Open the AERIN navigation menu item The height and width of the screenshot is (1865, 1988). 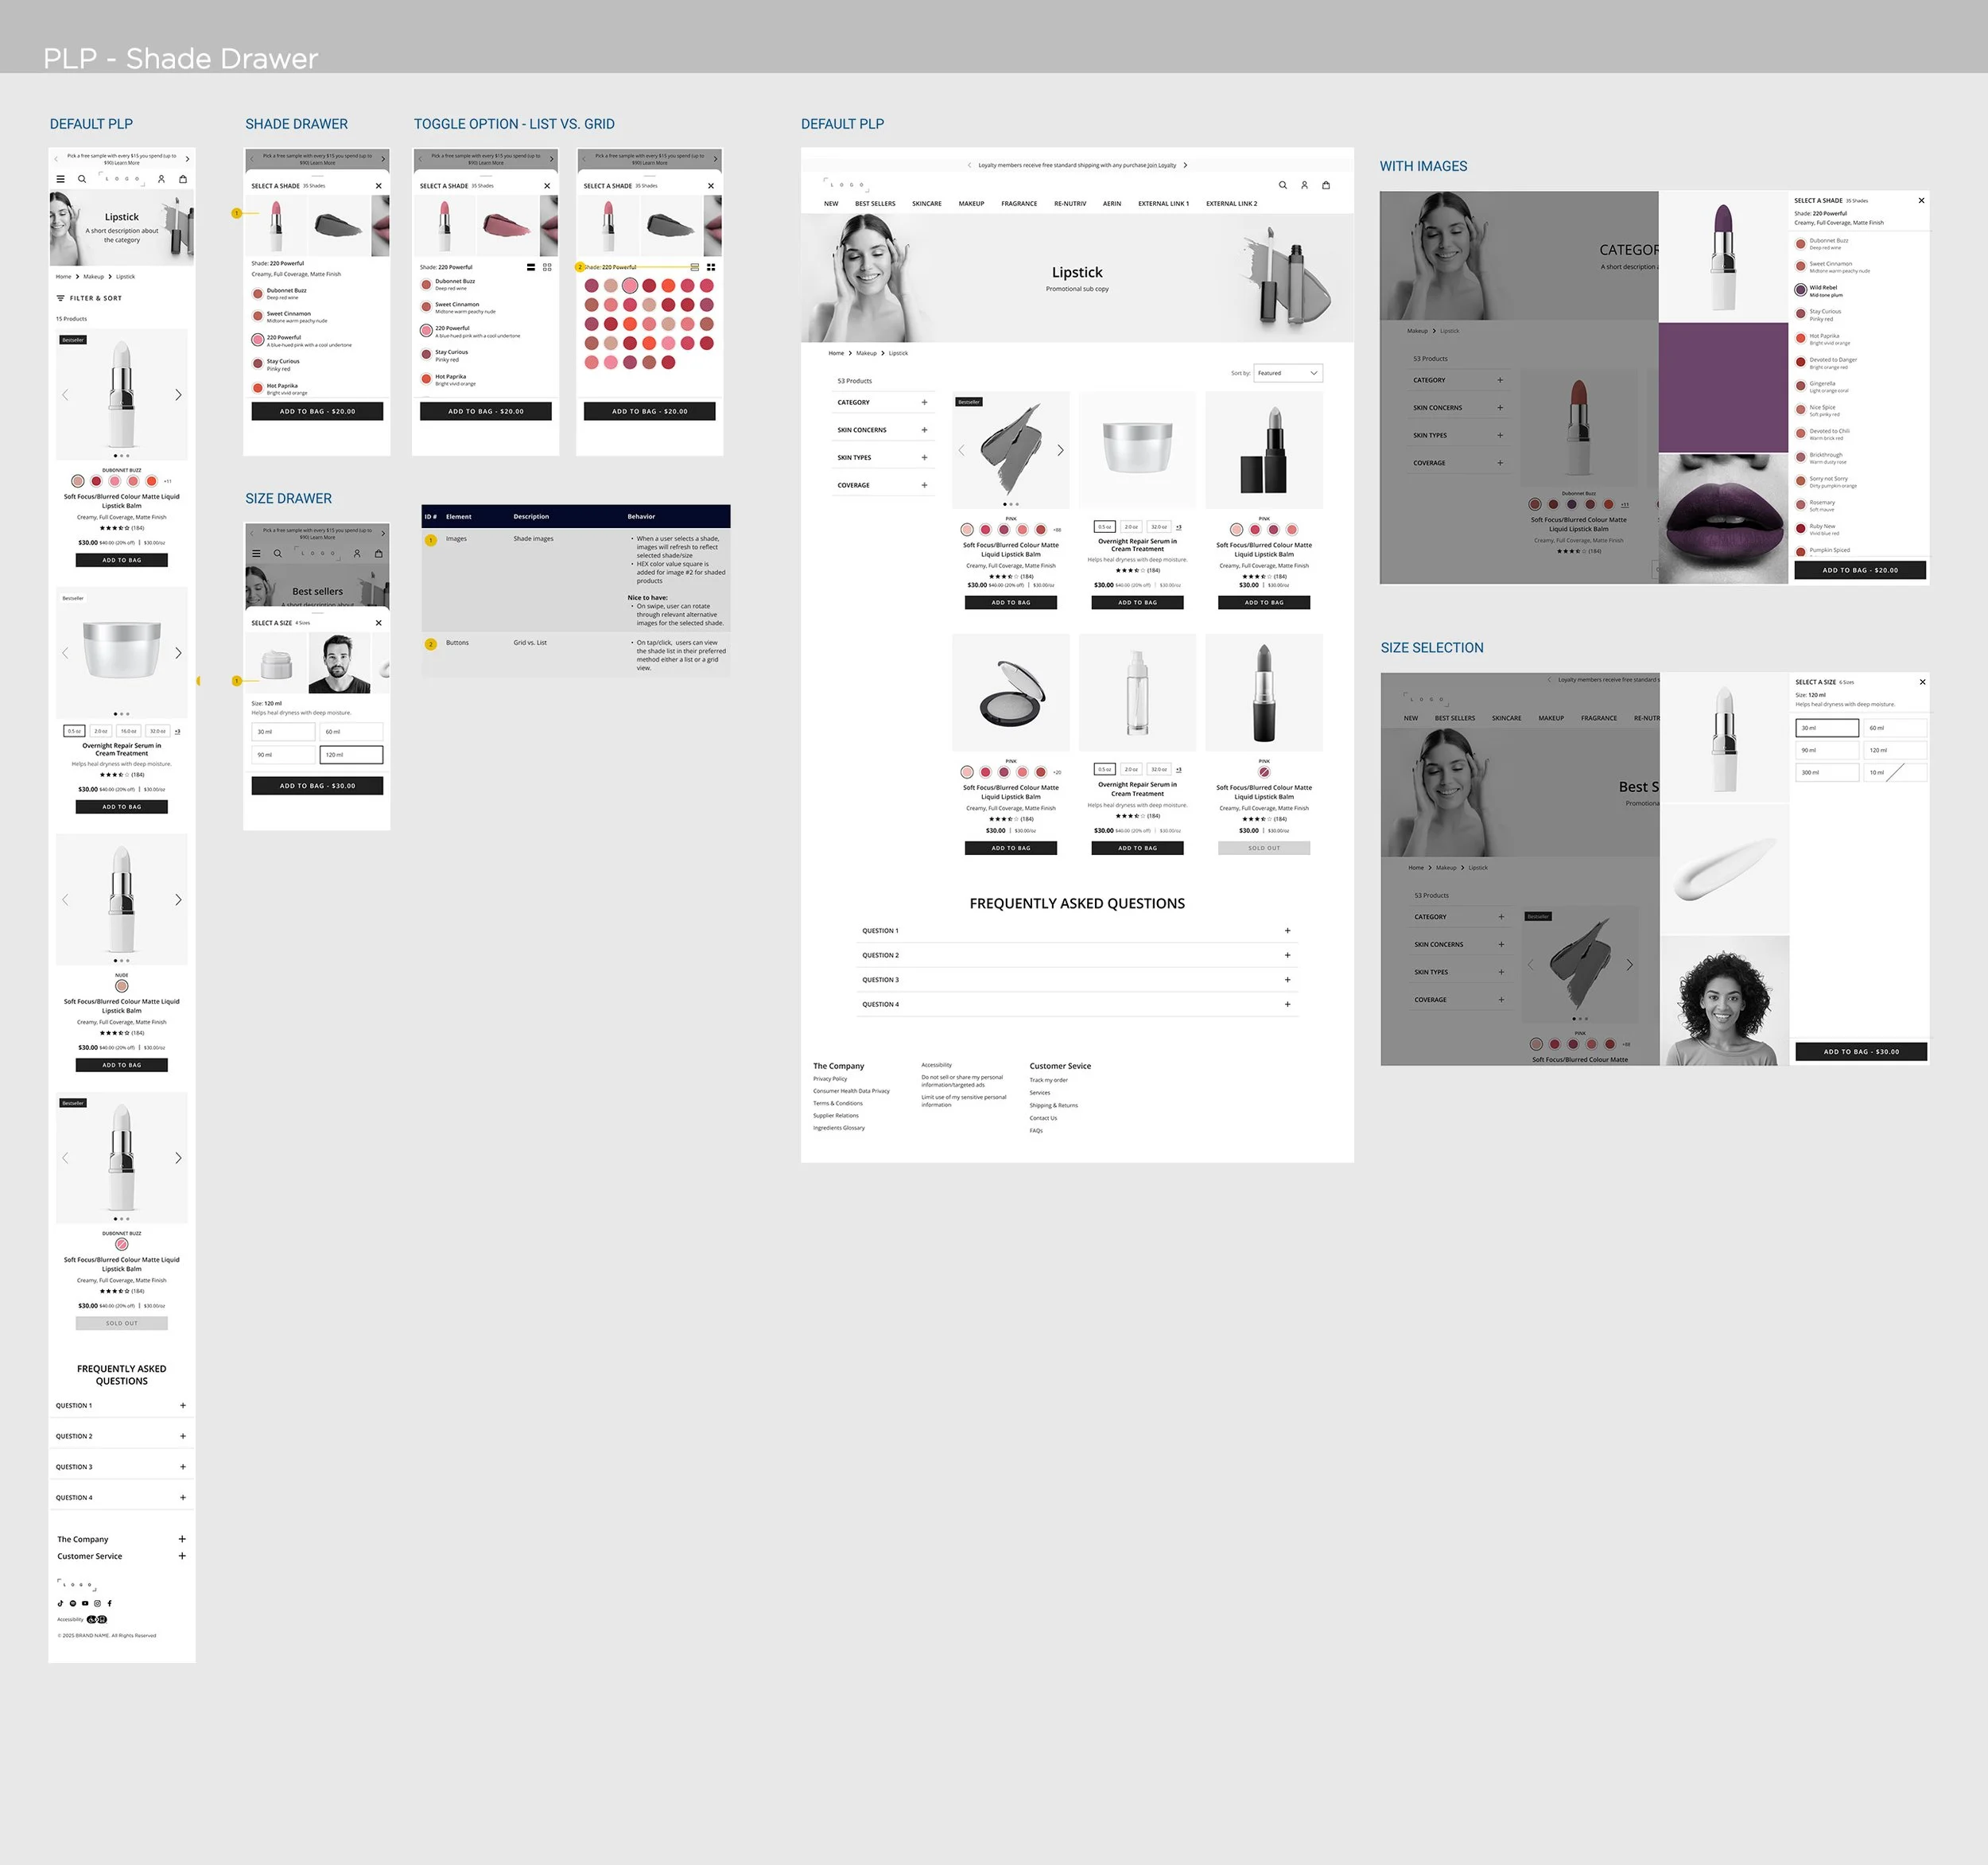[1111, 204]
